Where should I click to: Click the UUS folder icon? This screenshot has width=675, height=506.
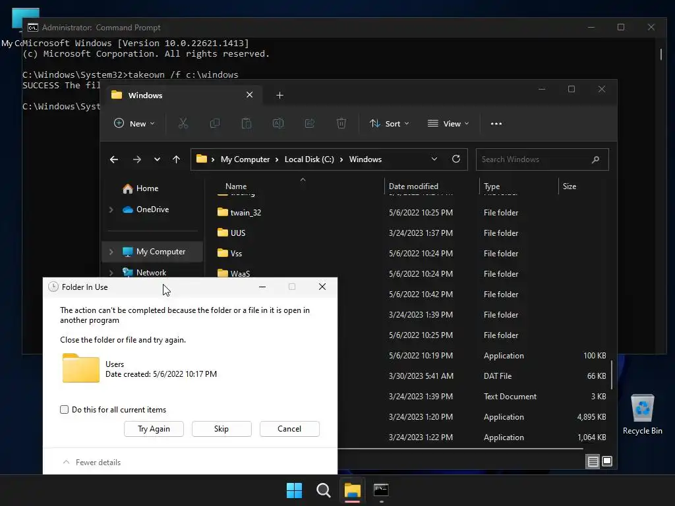tap(223, 233)
